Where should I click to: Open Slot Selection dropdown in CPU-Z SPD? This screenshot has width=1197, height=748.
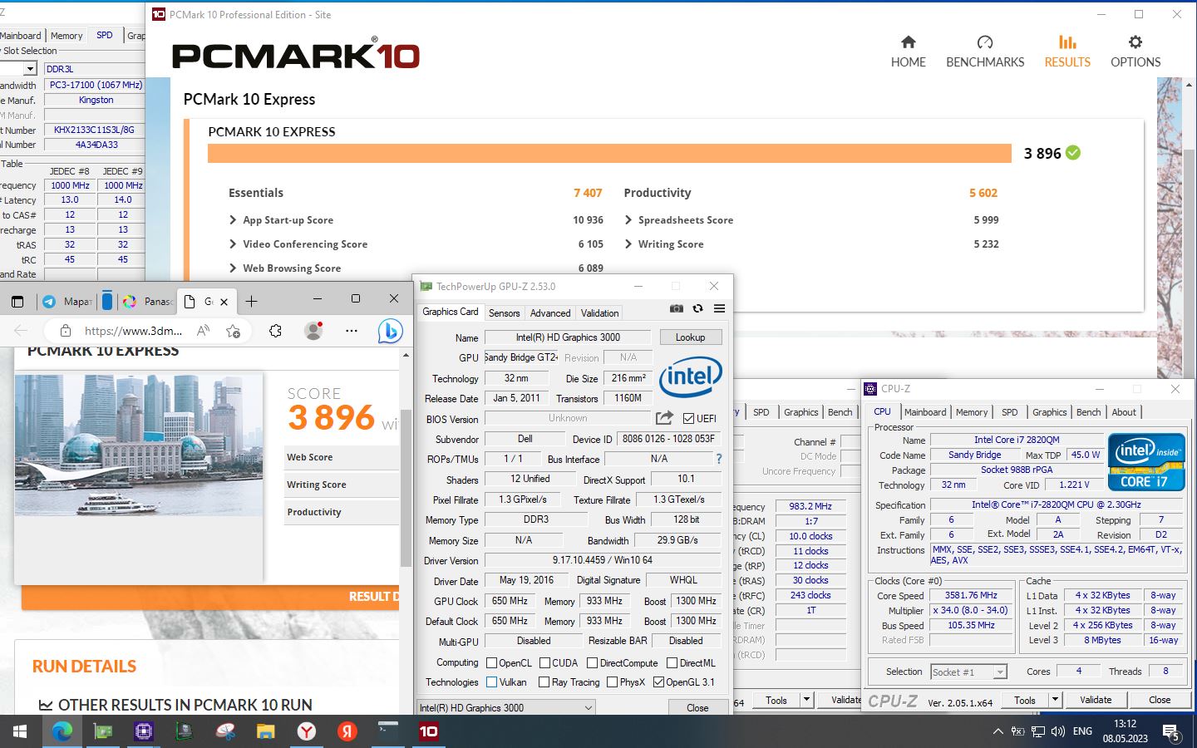click(30, 68)
